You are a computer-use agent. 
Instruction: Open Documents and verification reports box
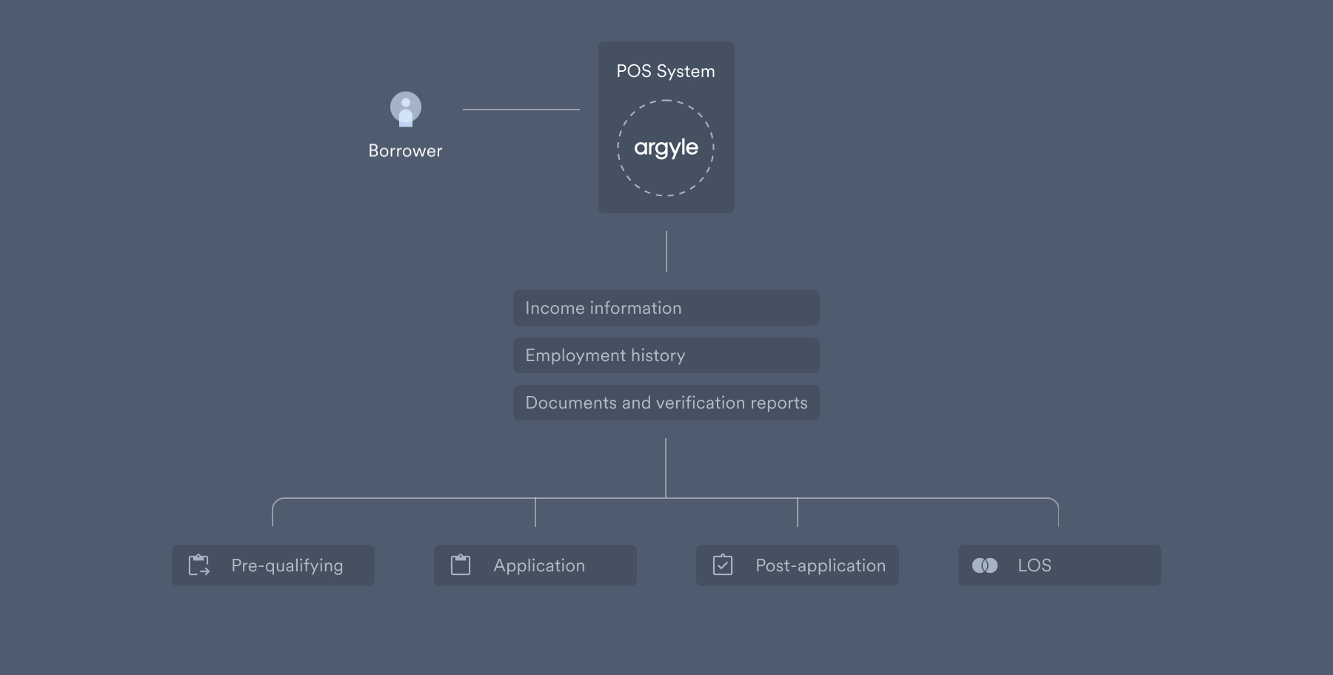(x=666, y=403)
